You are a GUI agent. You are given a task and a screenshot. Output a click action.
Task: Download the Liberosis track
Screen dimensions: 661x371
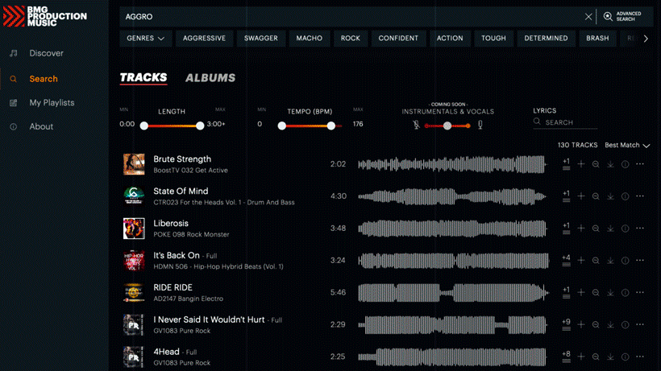pyautogui.click(x=610, y=228)
